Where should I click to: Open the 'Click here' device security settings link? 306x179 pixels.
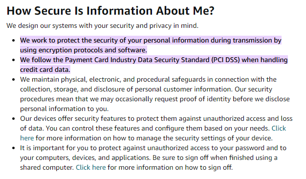click(279, 129)
